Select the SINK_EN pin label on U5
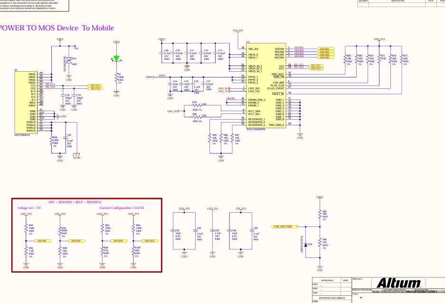 tap(278, 77)
